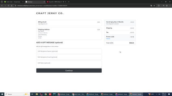The image size is (172, 96).
Task: Open the browser home page icon
Action: click(x=12, y=6)
